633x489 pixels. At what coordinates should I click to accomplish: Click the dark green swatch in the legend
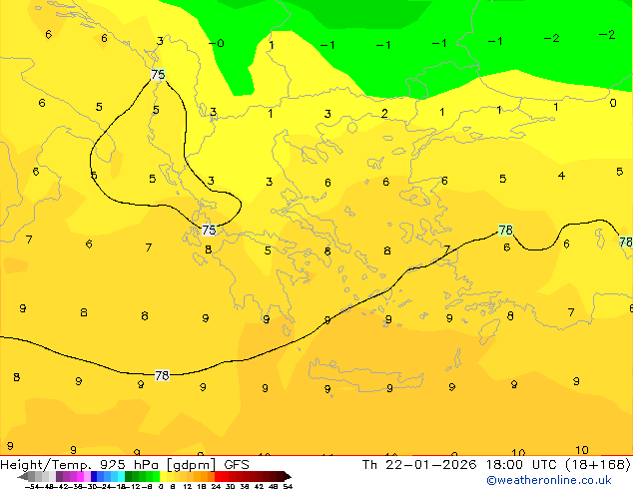coord(128,477)
